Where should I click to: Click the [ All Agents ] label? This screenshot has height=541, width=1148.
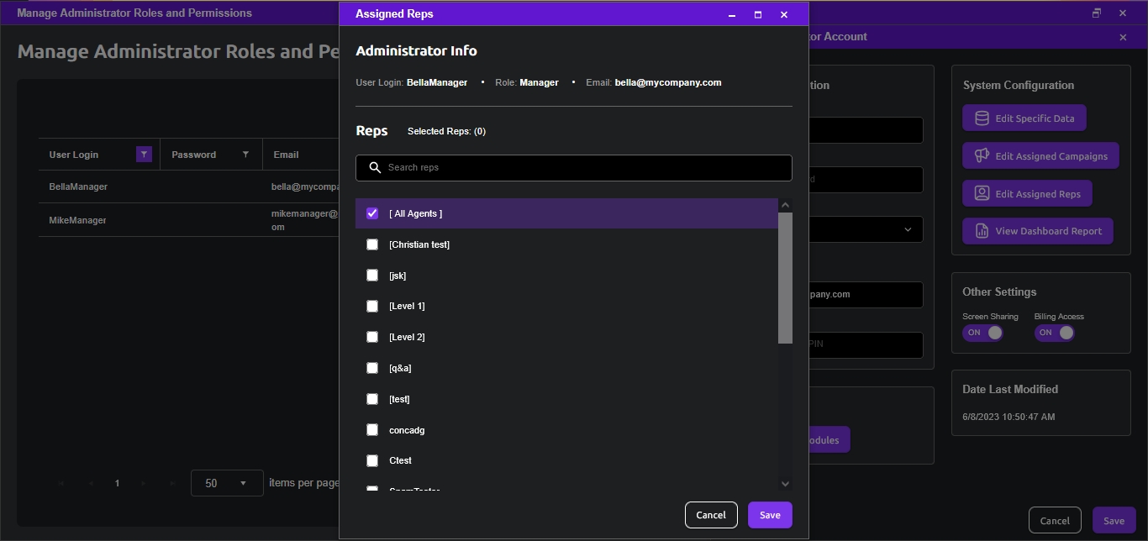coord(415,213)
